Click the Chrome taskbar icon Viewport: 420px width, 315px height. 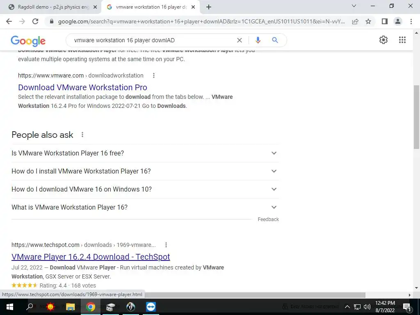(x=91, y=307)
